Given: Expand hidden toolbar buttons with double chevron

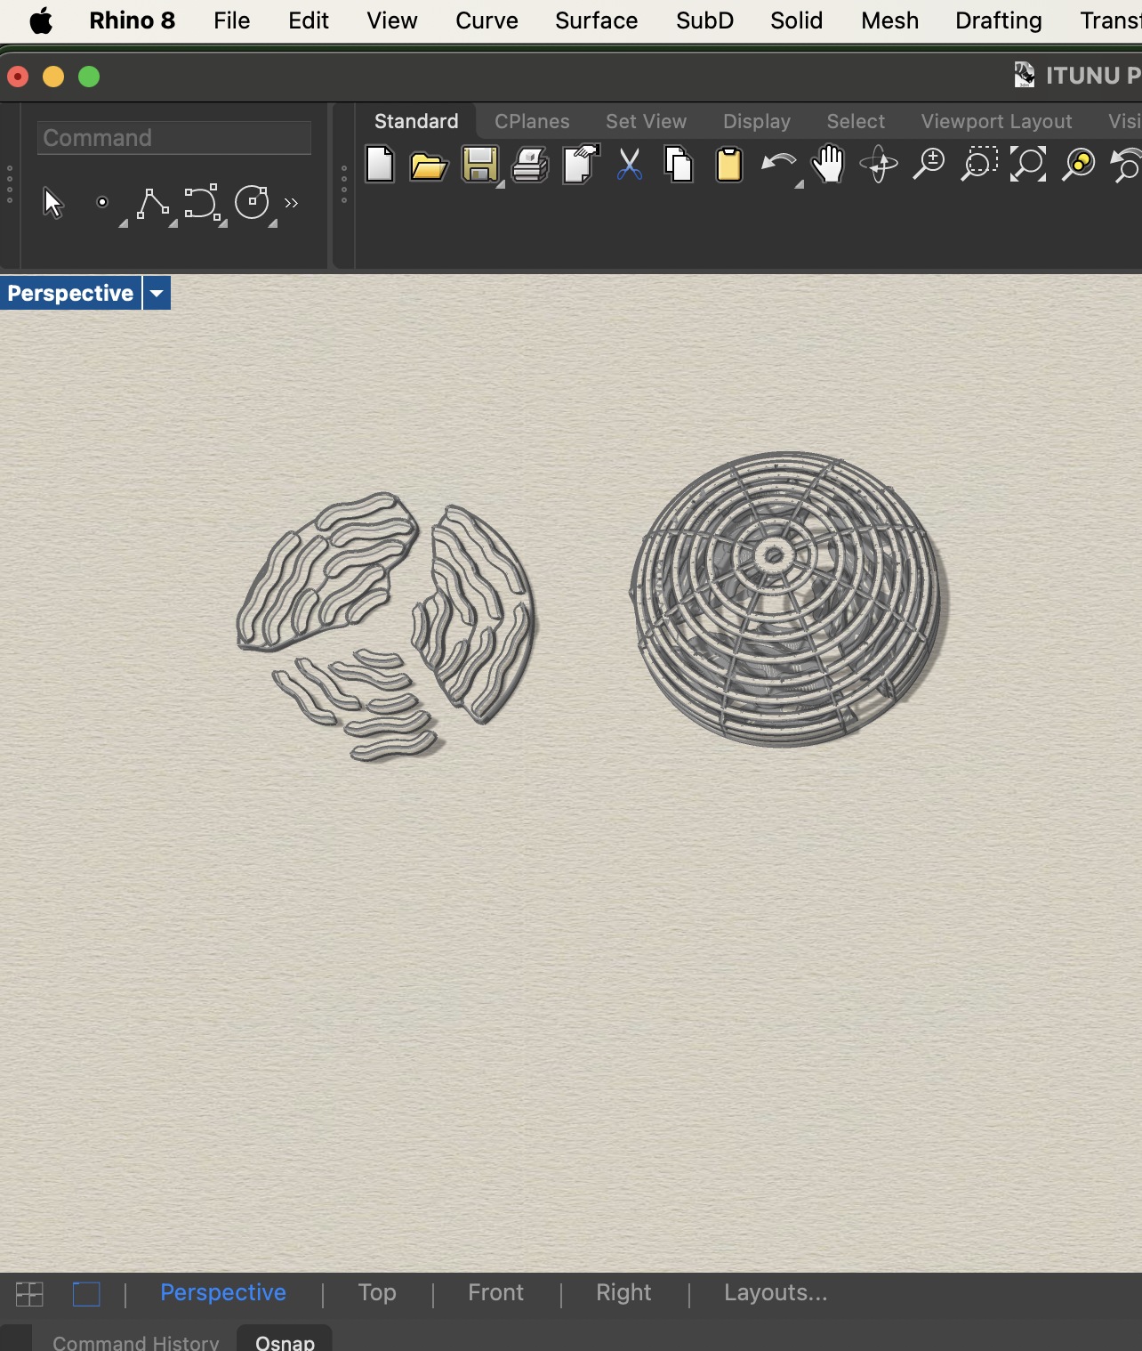Looking at the screenshot, I should click(x=291, y=203).
